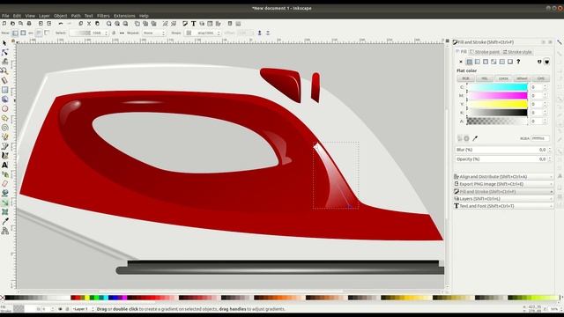This screenshot has width=564, height=317.
Task: Choose Unset paint question mark option
Action: pos(518,62)
